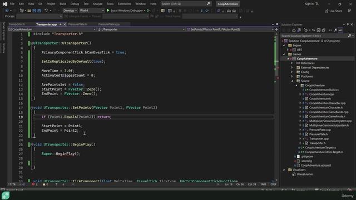Open the UTransporter class navigation dropdown

click(x=141, y=29)
